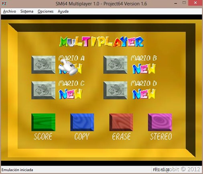Image resolution: width=203 pixels, height=174 pixels.
Task: Click the 'Emulación iniciada' status text
Action: coord(17,170)
